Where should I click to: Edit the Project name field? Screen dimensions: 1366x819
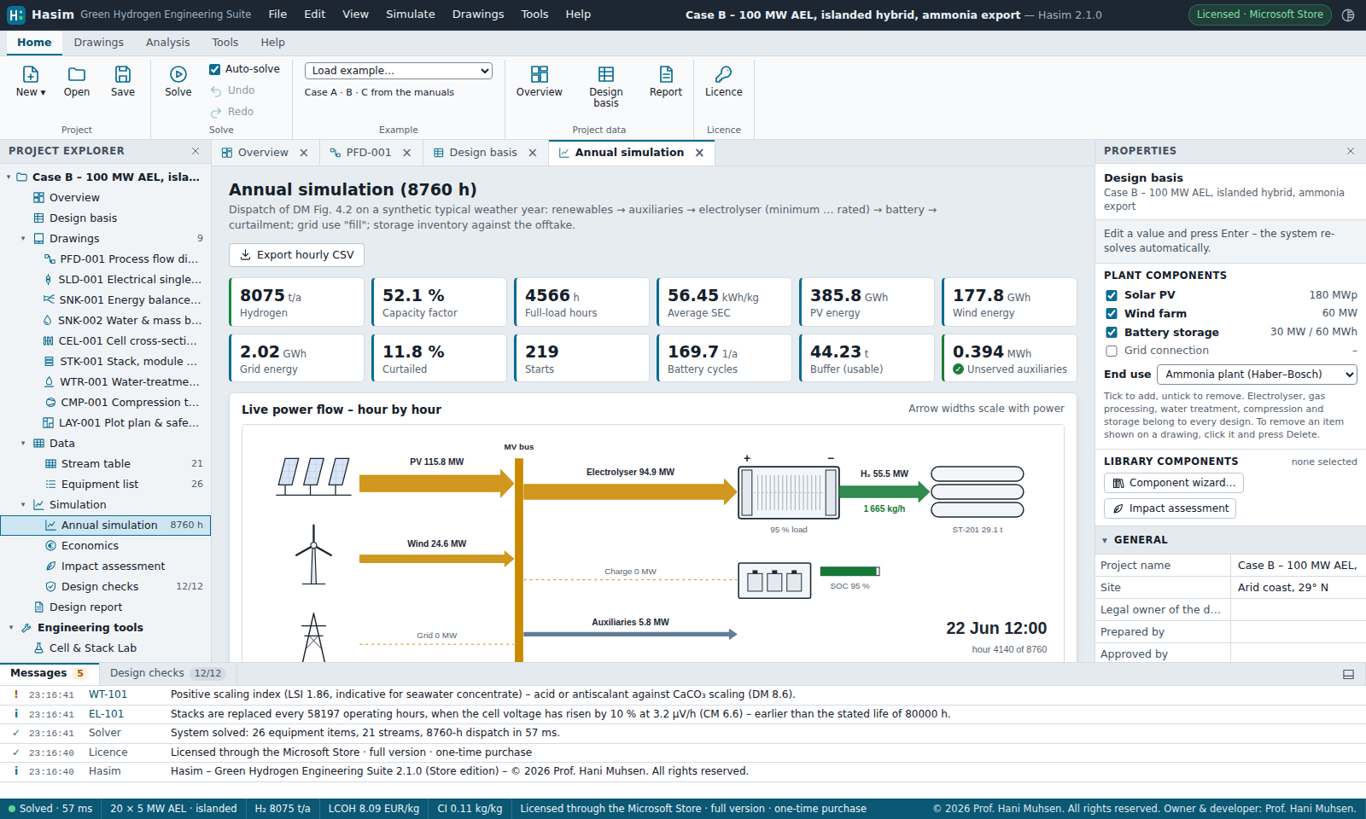point(1298,566)
